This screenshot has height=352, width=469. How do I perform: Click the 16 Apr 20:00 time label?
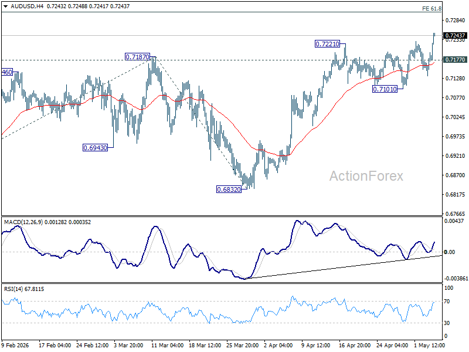point(355,345)
